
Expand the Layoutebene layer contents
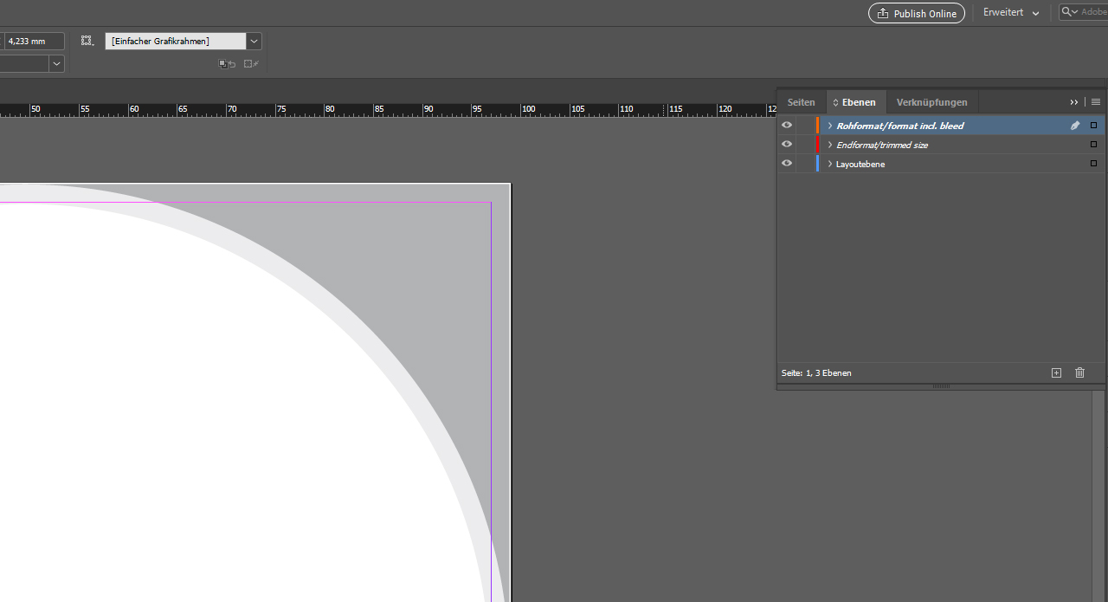click(830, 164)
